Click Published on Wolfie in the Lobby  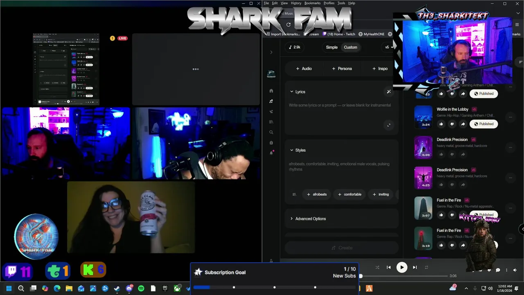(x=483, y=124)
